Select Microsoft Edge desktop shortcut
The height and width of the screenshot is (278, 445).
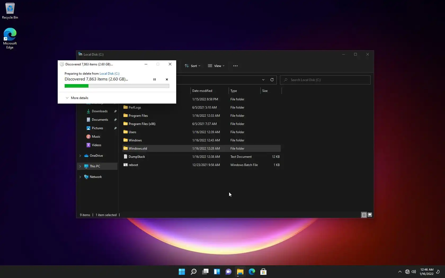pos(10,38)
